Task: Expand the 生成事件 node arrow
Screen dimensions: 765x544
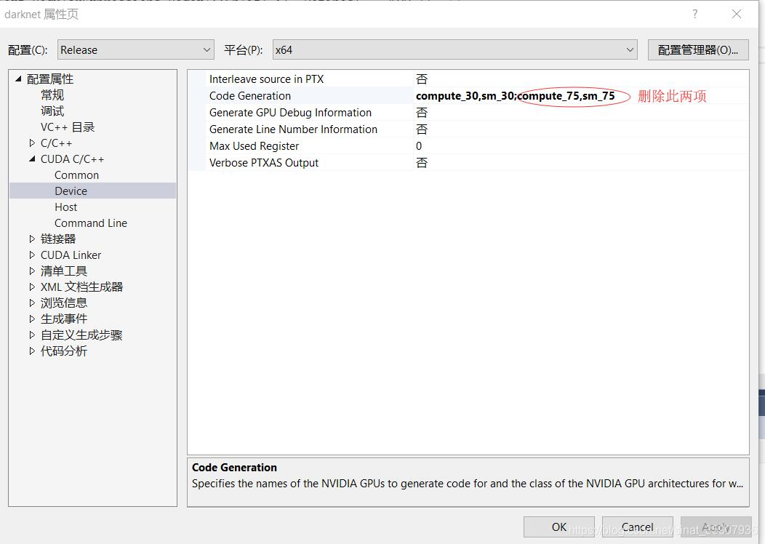Action: pos(32,319)
